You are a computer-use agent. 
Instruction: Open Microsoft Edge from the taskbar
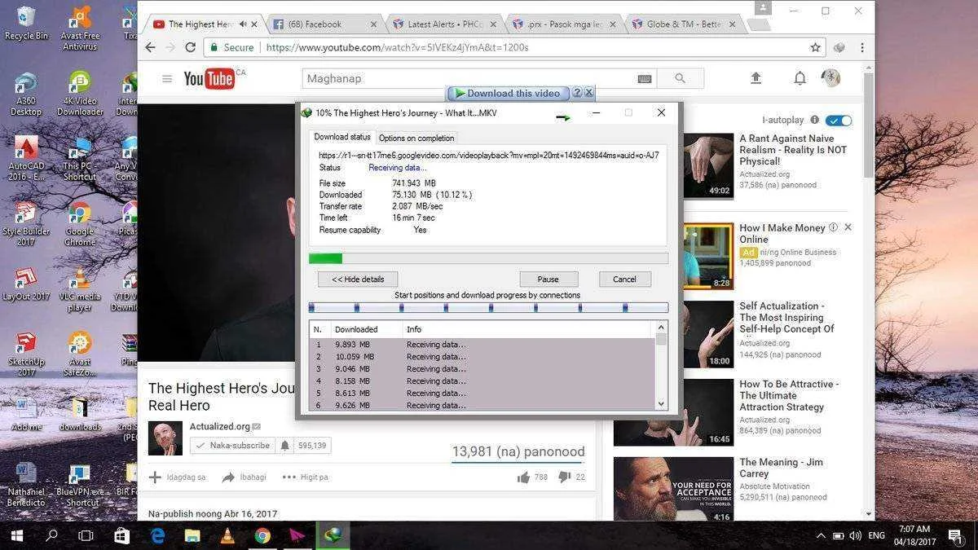point(157,535)
